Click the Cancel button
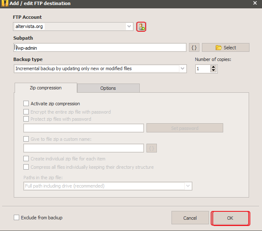This screenshot has height=231, width=262. click(x=190, y=218)
